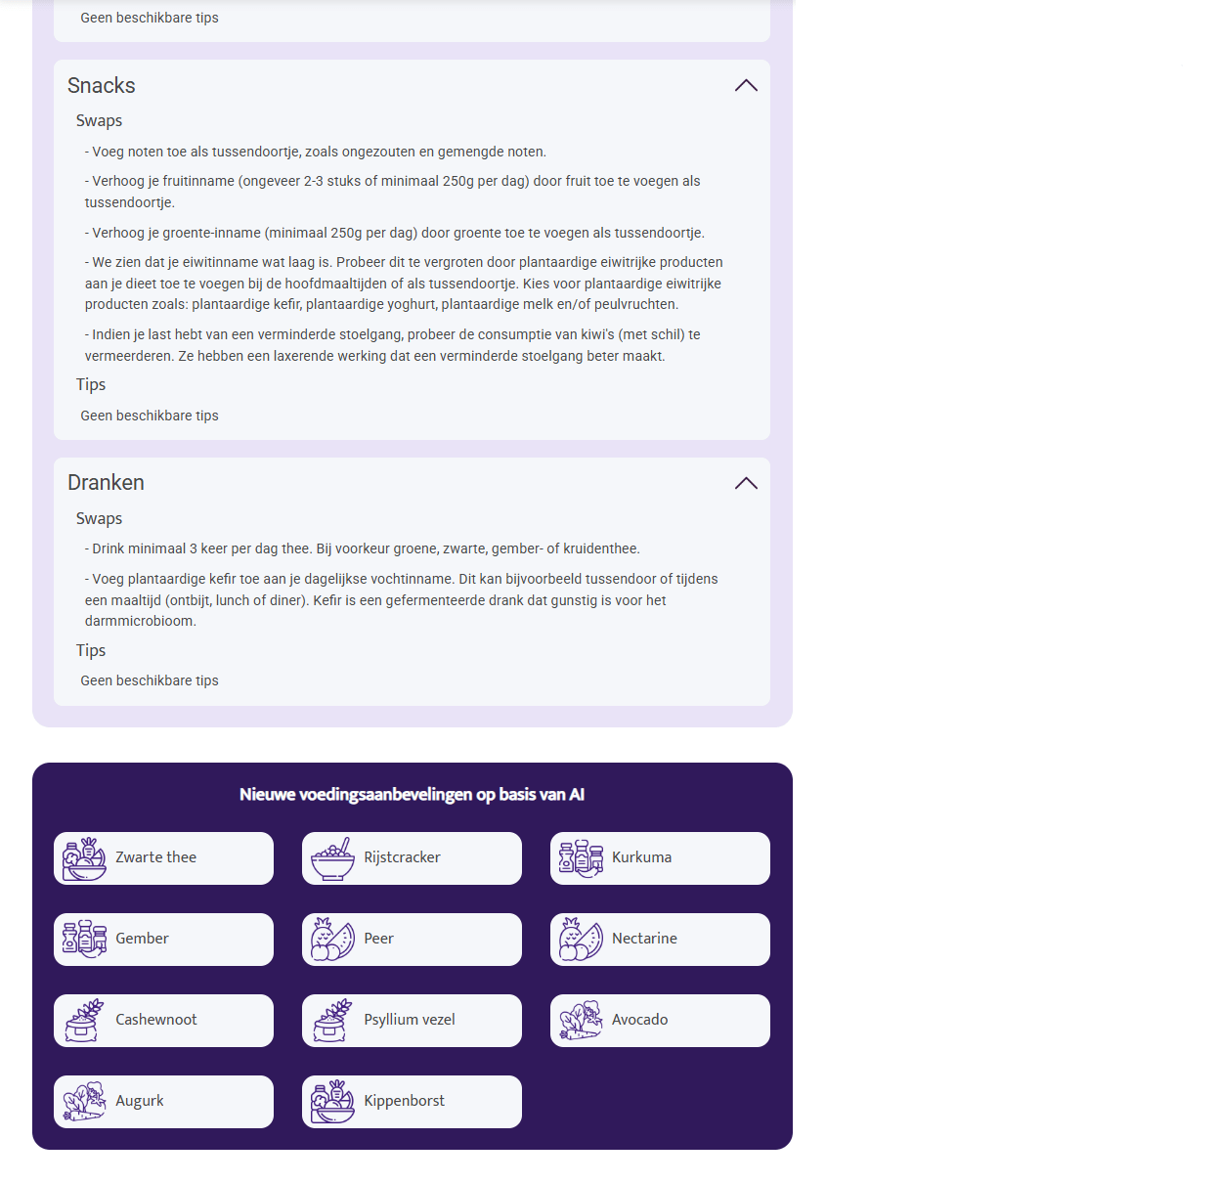
Task: Click the cereal bowl icon beside Rijstcracker
Action: click(x=331, y=857)
